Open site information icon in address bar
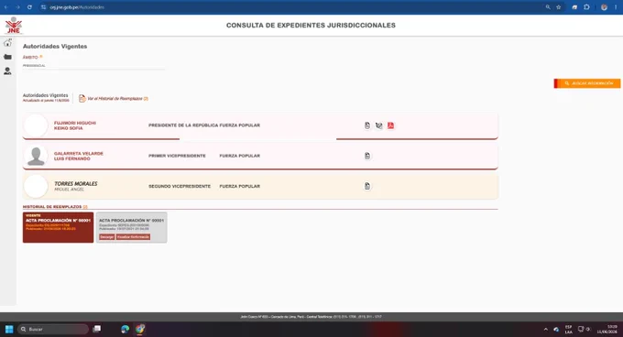 point(43,7)
